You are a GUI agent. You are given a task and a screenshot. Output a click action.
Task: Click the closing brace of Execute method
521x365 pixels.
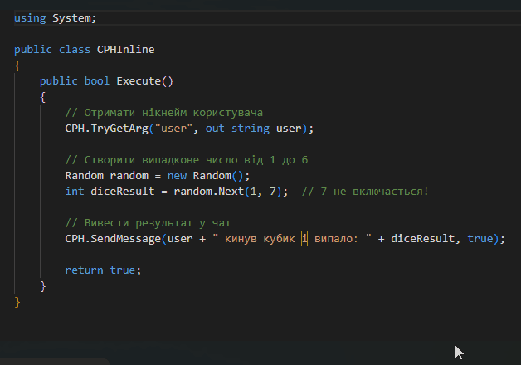click(43, 286)
